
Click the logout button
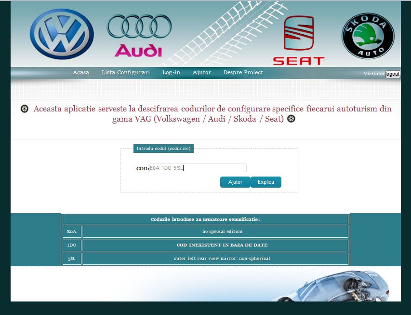393,74
